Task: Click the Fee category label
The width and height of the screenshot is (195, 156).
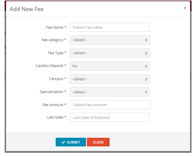Action: pyautogui.click(x=52, y=40)
